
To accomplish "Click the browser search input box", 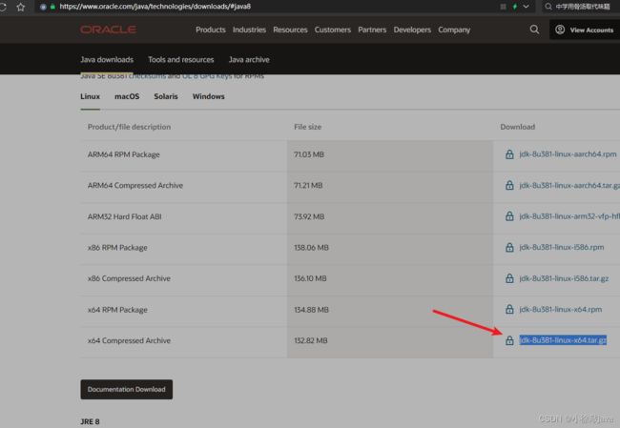I will [x=583, y=7].
